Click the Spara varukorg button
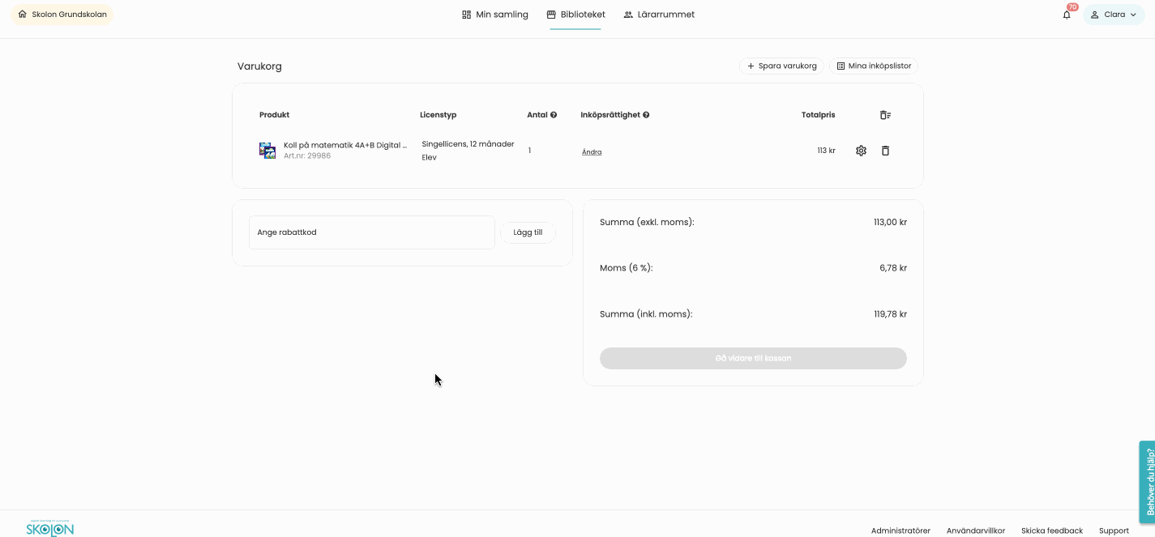The height and width of the screenshot is (537, 1155). coord(781,66)
